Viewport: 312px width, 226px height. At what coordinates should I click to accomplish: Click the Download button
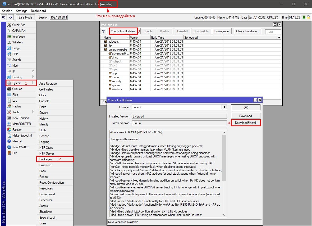coord(246,116)
